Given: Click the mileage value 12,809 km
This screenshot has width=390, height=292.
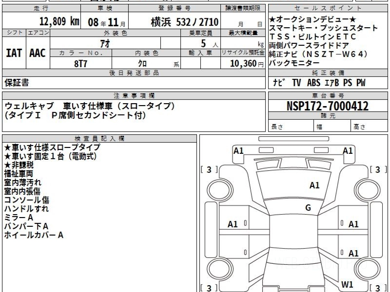Looking at the screenshot, I should (59, 22).
